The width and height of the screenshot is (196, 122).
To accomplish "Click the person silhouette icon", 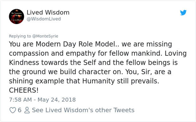I will pyautogui.click(x=27, y=110).
